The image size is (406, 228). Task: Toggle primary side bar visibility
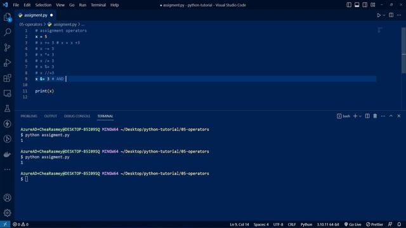[349, 5]
